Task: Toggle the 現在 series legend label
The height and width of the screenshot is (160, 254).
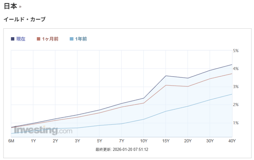Action: click(21, 39)
